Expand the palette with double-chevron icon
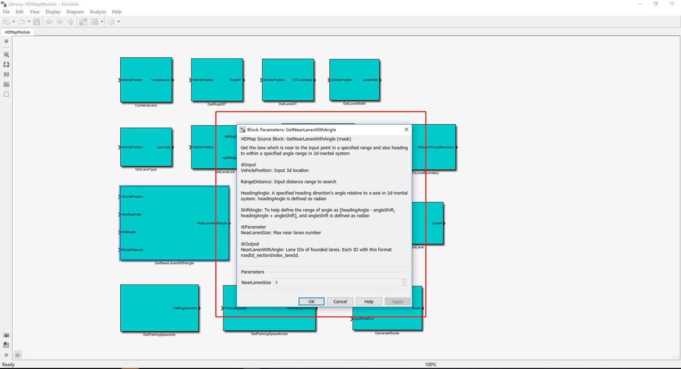Viewport: 681px width, 369px height. click(6, 355)
